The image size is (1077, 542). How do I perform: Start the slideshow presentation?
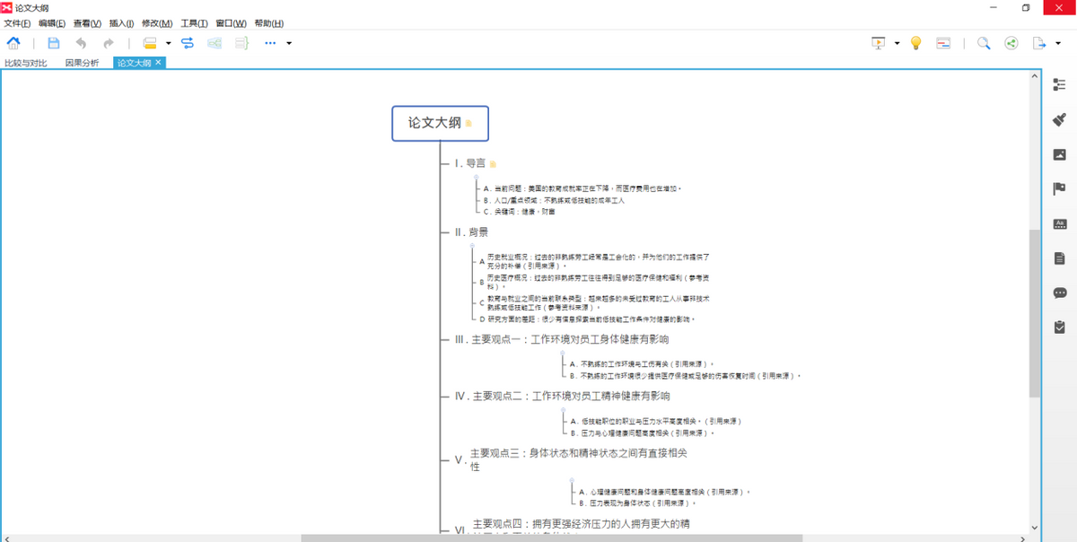tap(877, 42)
